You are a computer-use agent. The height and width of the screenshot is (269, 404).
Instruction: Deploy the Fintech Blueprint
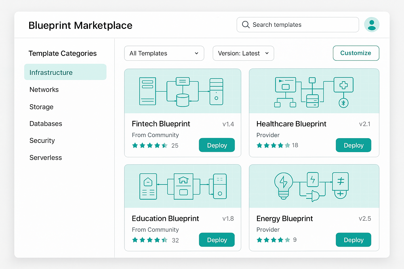(x=217, y=145)
